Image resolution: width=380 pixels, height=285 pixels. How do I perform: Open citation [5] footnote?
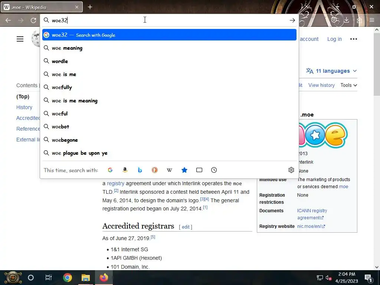coord(153,237)
